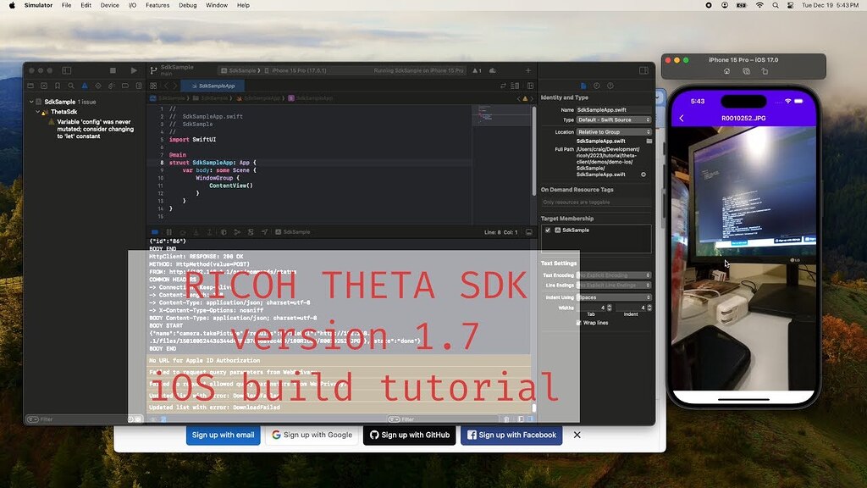This screenshot has width=867, height=488.
Task: Sign up with GitHub button
Action: (410, 435)
